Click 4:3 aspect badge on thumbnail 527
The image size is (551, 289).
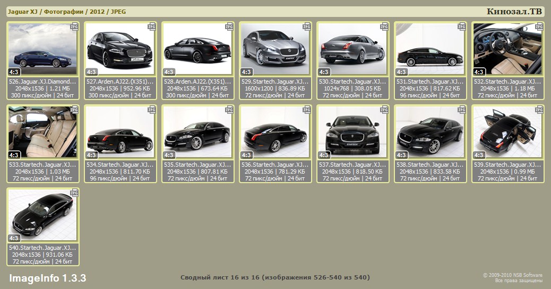pyautogui.click(x=92, y=72)
